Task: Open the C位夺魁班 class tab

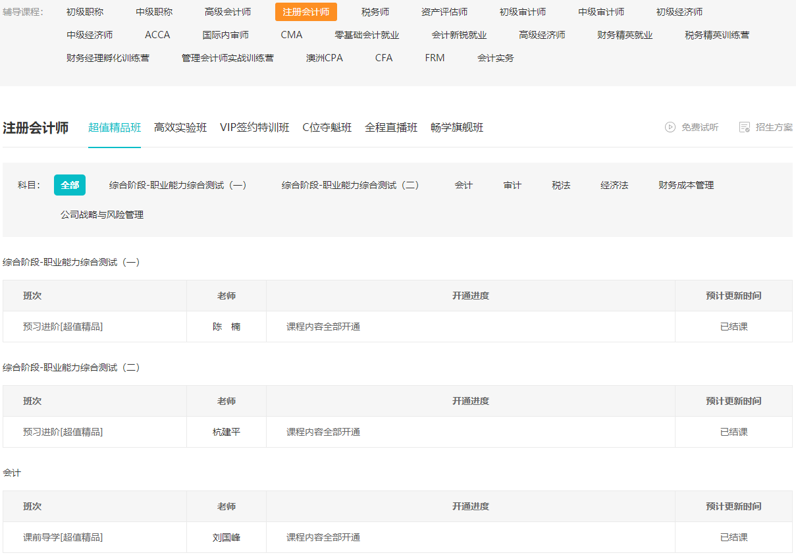Action: pyautogui.click(x=327, y=128)
